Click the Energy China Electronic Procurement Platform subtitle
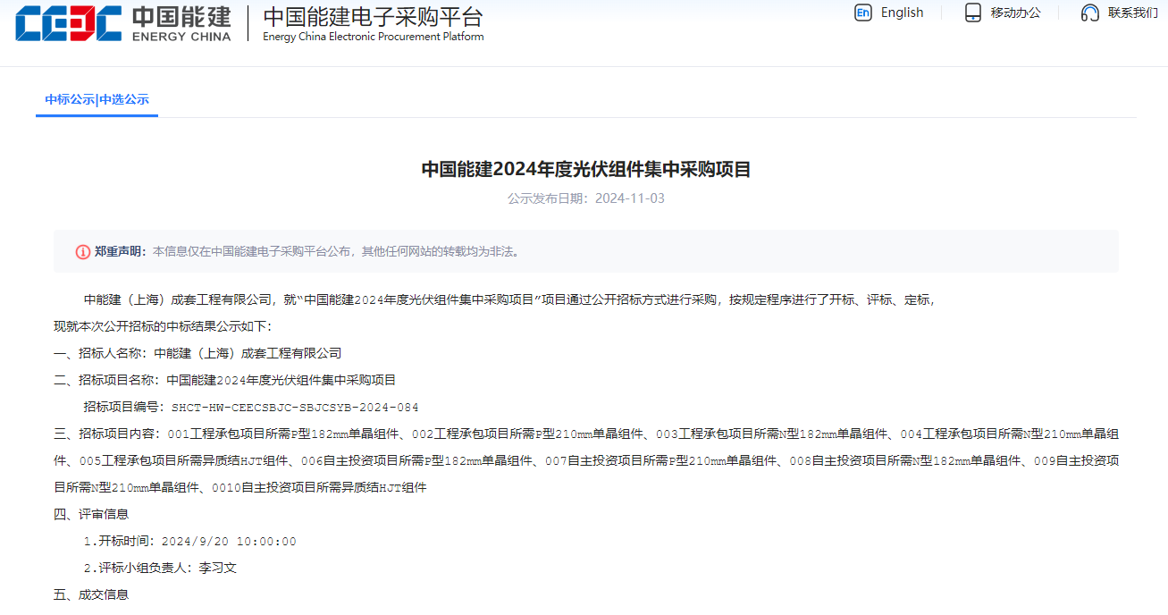1168x615 pixels. [373, 37]
